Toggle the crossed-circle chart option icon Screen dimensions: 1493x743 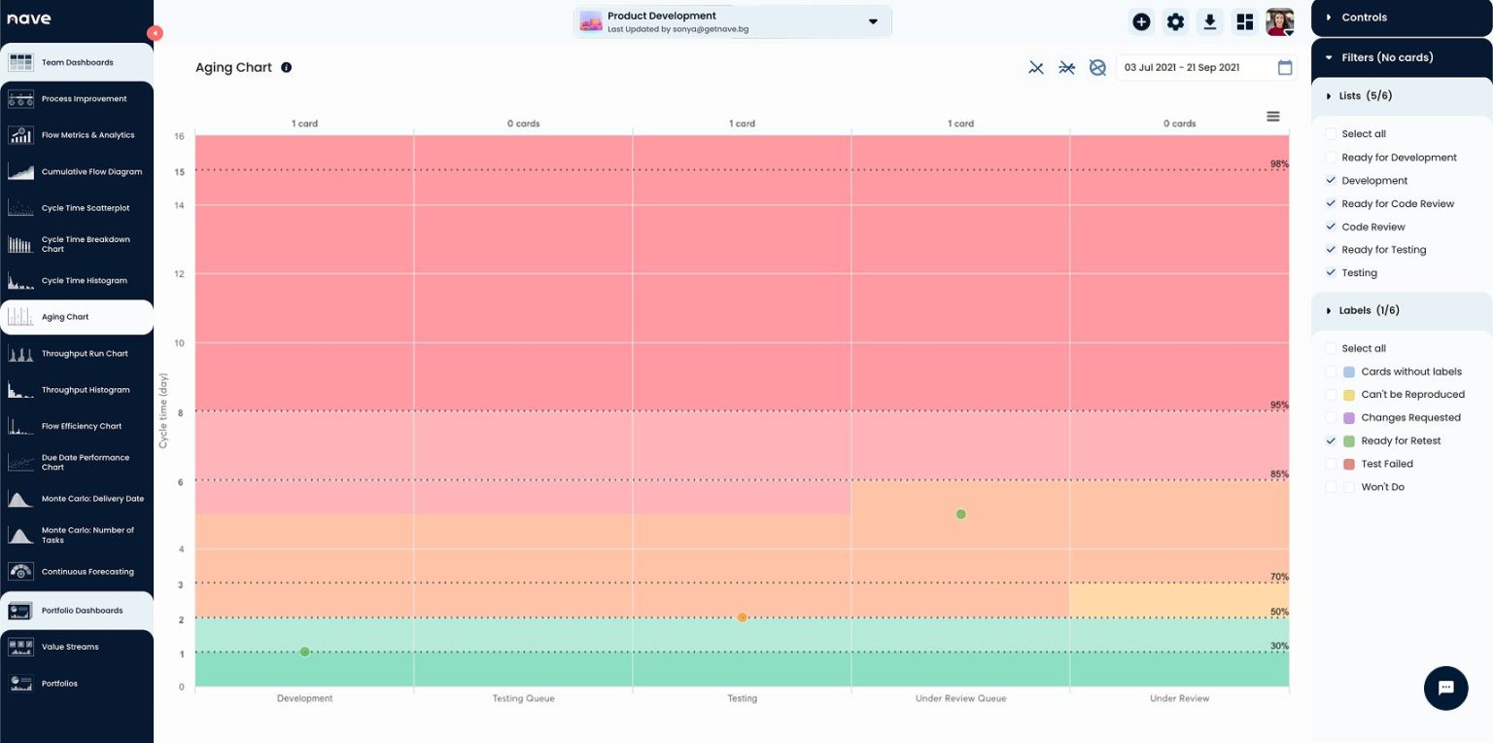[1097, 68]
